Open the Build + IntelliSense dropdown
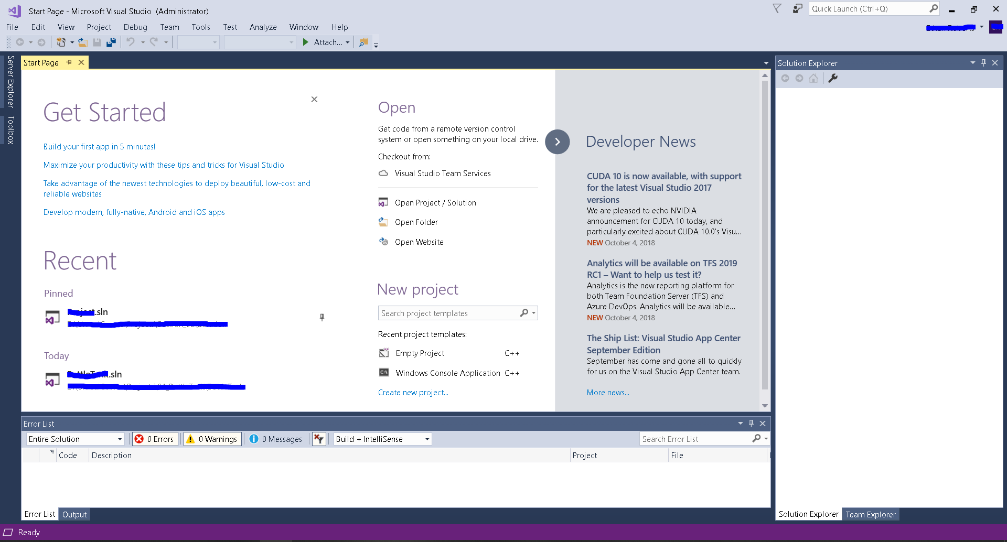Image resolution: width=1007 pixels, height=542 pixels. (x=427, y=439)
